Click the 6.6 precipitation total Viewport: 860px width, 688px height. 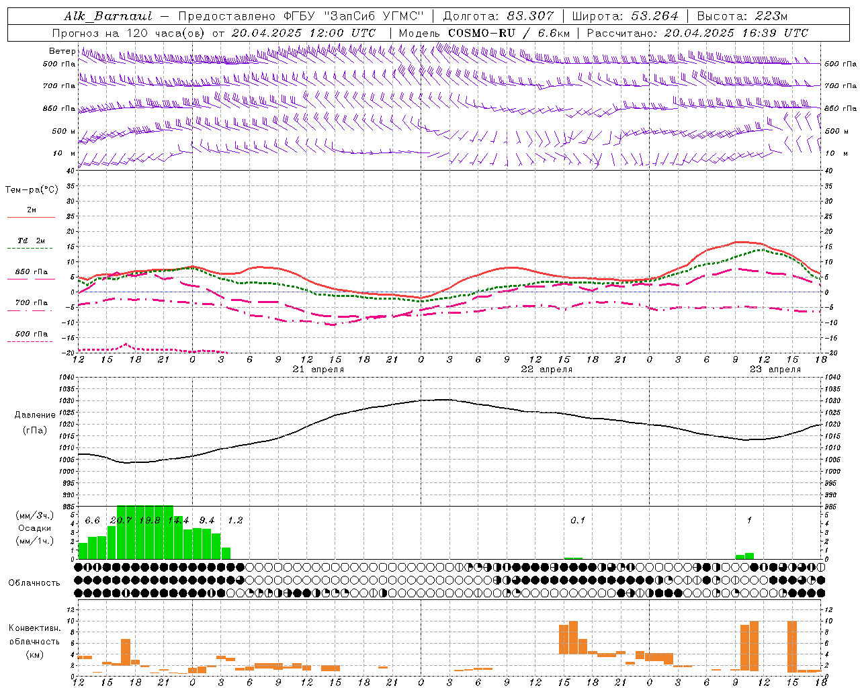[93, 521]
